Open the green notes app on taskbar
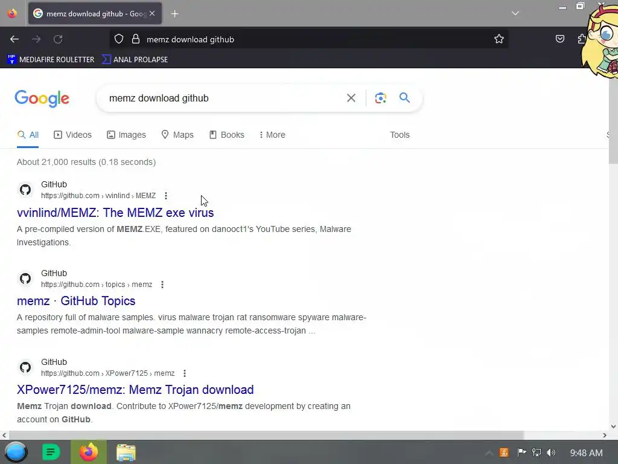Screen dimensions: 618x464 [x=51, y=452]
